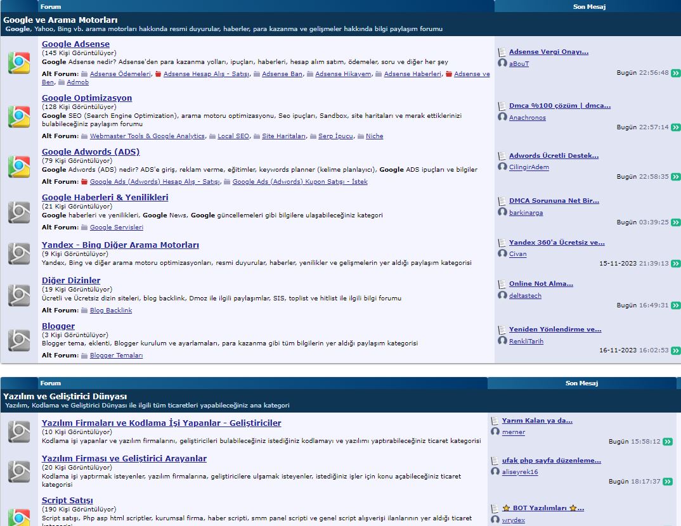
Task: Click user avatar icon next to CilingirAdem
Action: click(x=502, y=167)
